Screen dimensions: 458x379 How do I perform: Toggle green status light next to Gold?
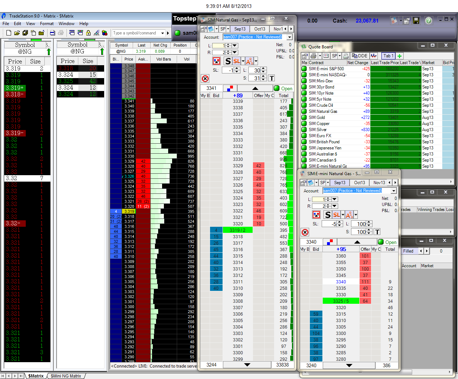(x=304, y=117)
